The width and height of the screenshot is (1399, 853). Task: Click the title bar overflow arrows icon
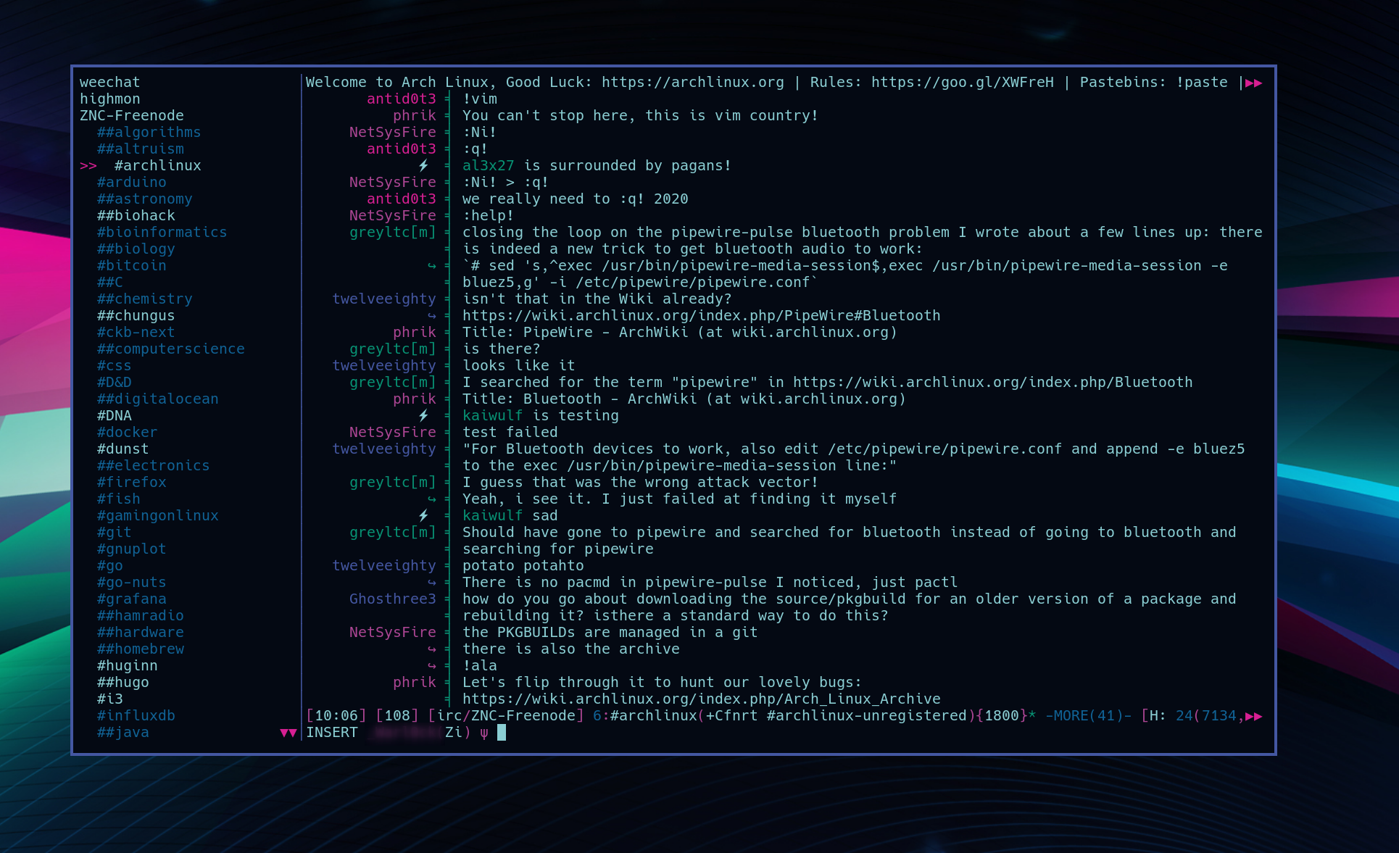click(1253, 83)
